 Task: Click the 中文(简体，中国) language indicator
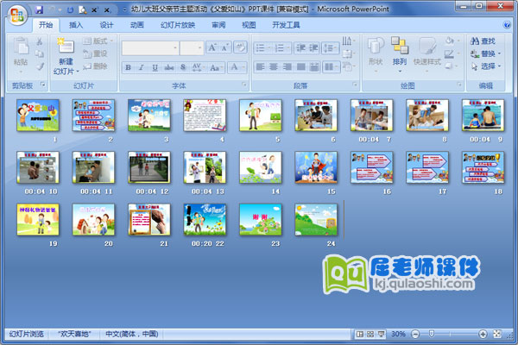click(131, 334)
